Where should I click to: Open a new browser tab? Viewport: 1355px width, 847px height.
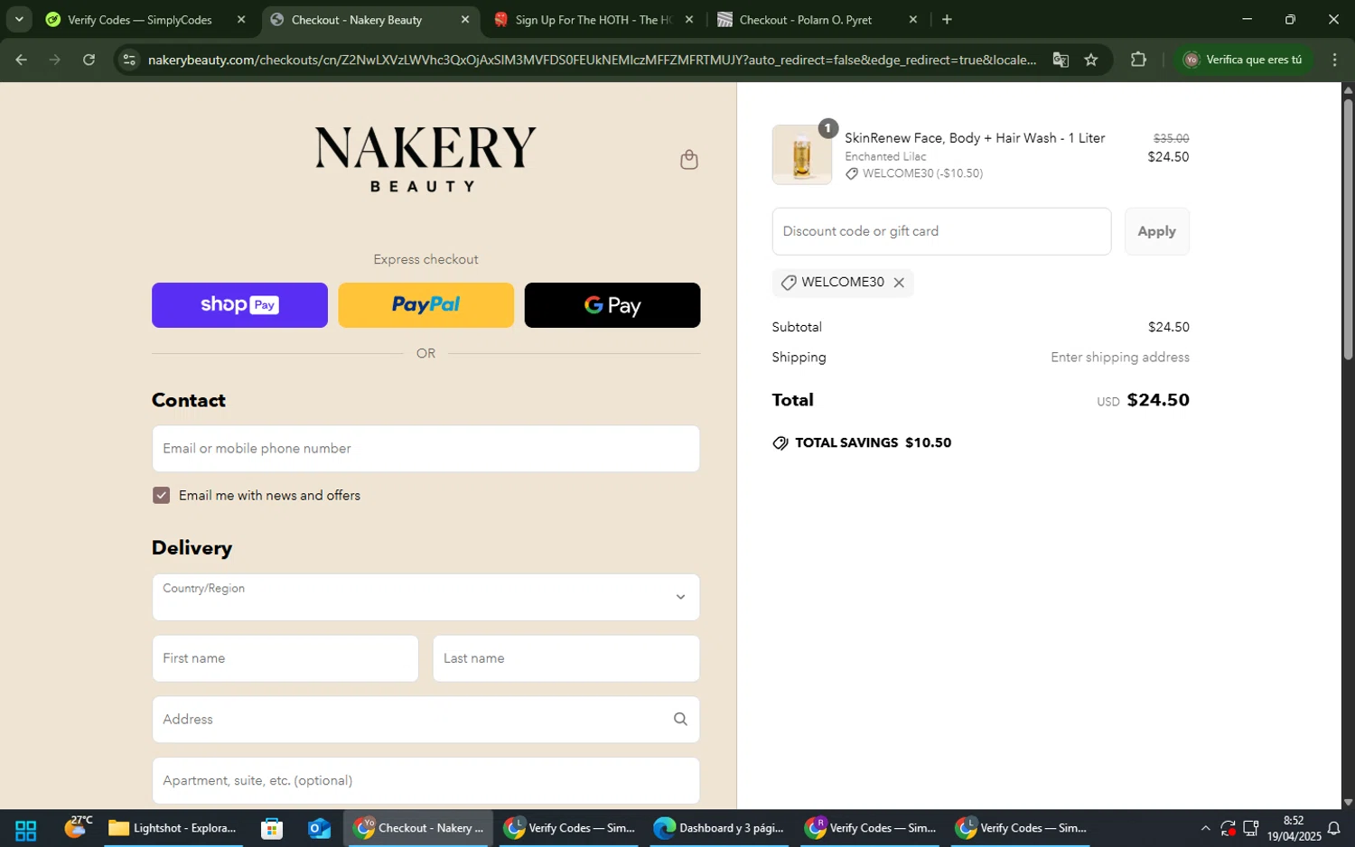pos(947,19)
